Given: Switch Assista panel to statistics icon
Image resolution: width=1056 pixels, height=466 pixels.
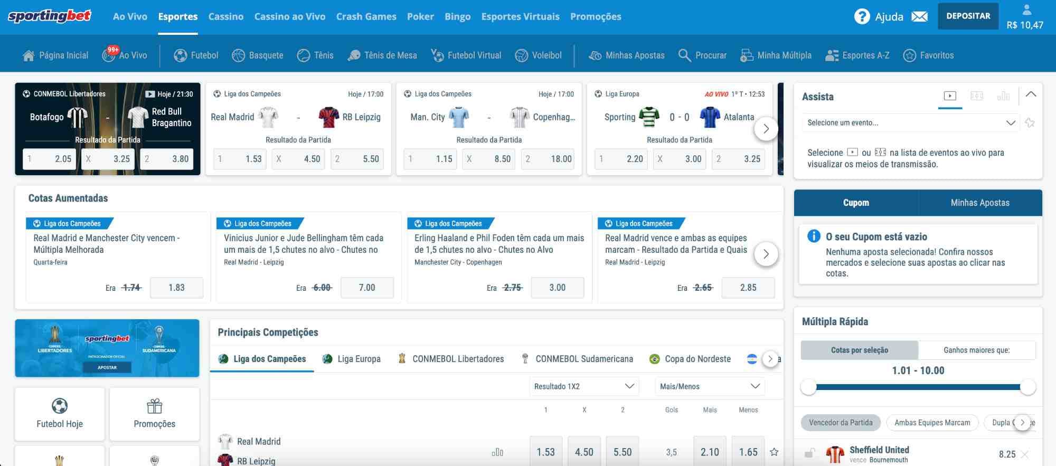Looking at the screenshot, I should tap(1003, 96).
